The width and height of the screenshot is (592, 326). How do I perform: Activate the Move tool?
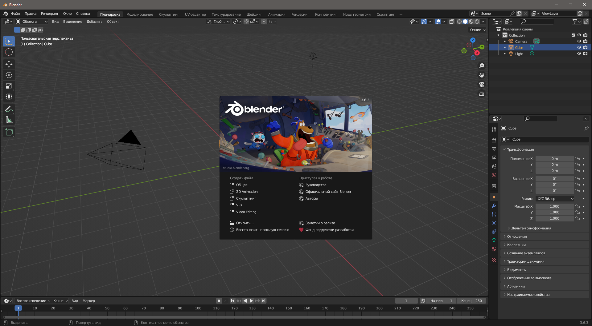[x=9, y=64]
